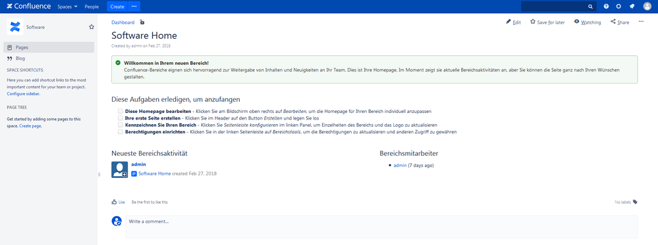The image size is (658, 245).
Task: Click the sidebar collapse handle
Action: click(99, 174)
